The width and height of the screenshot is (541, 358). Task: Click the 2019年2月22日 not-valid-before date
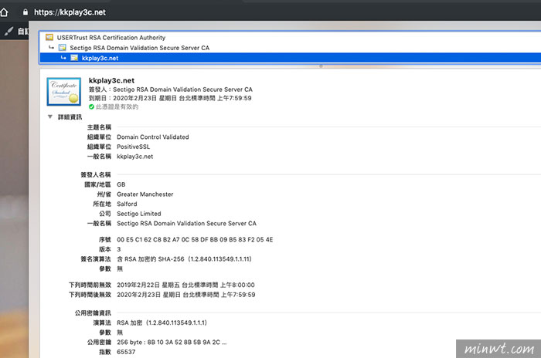(185, 285)
